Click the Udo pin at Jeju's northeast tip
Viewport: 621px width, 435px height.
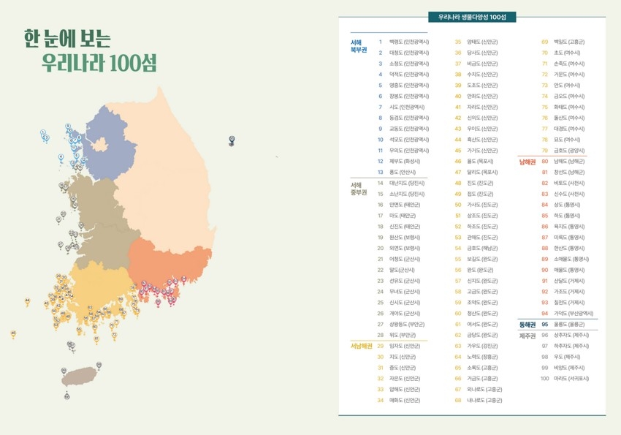click(x=99, y=364)
